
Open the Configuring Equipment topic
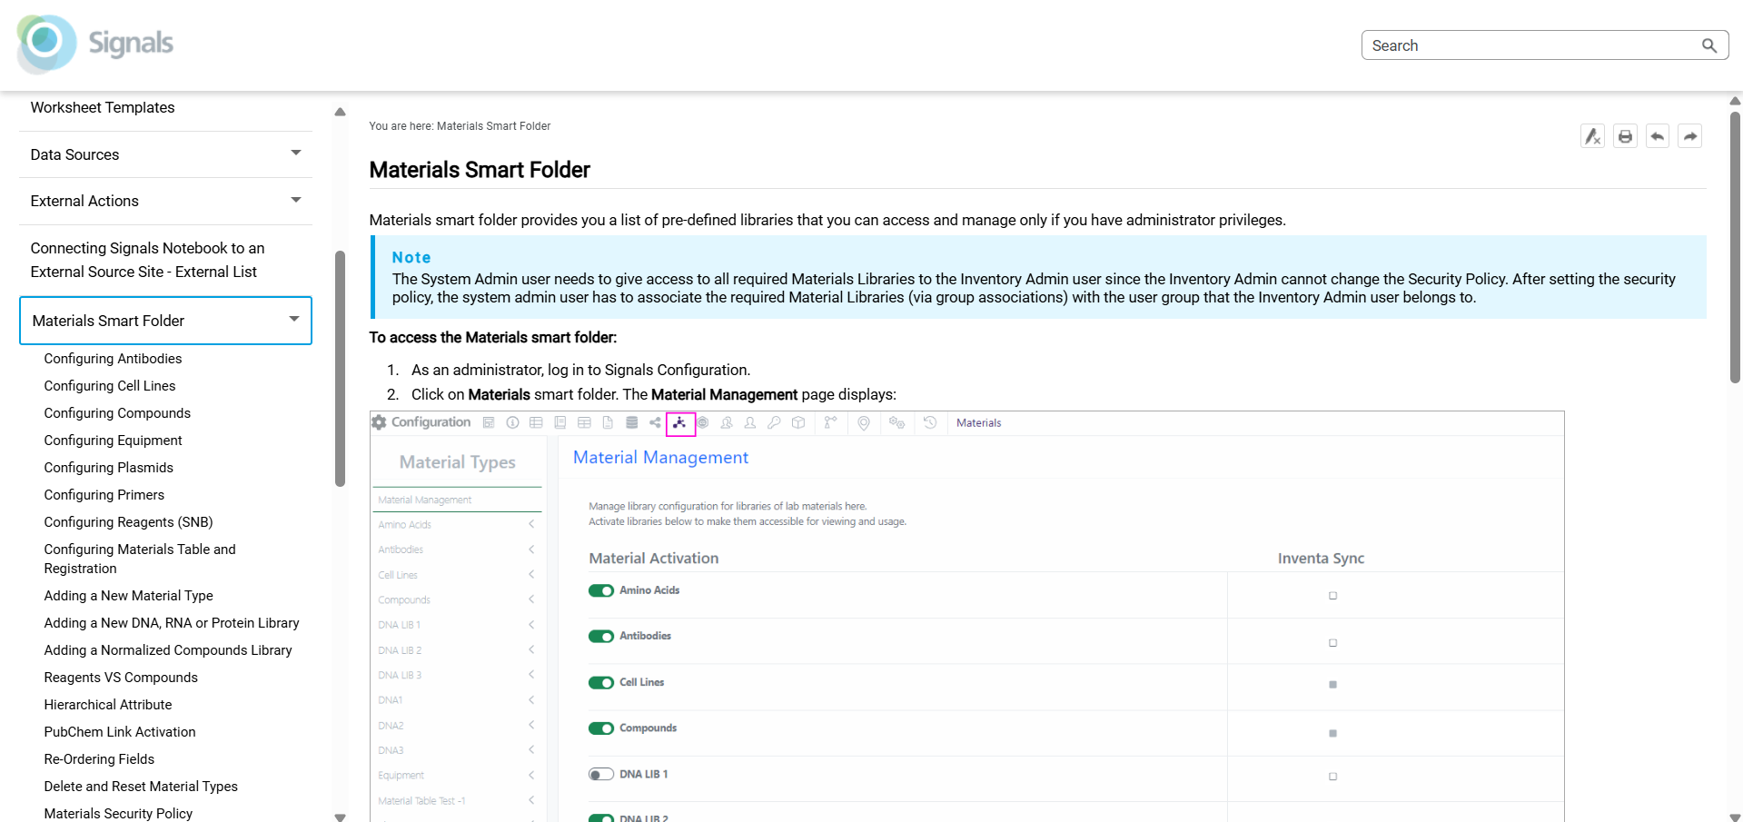pos(113,441)
